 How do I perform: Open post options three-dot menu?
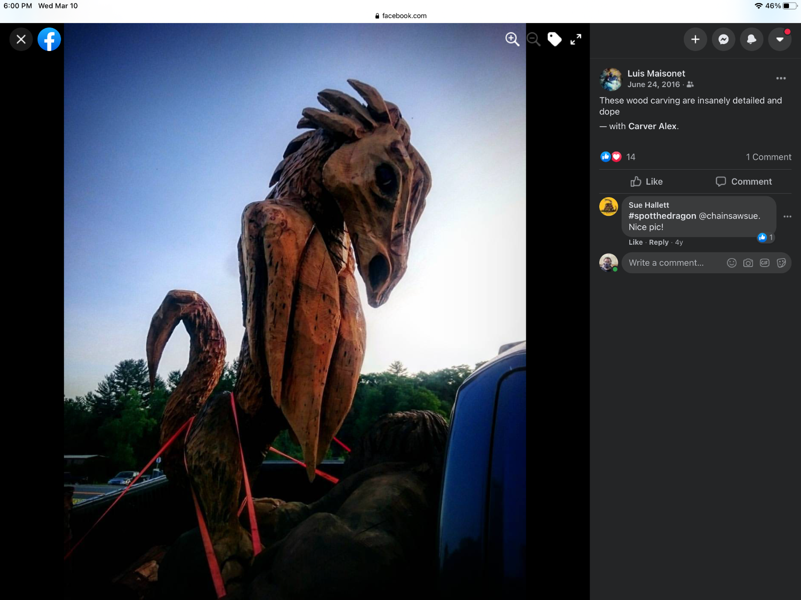781,78
